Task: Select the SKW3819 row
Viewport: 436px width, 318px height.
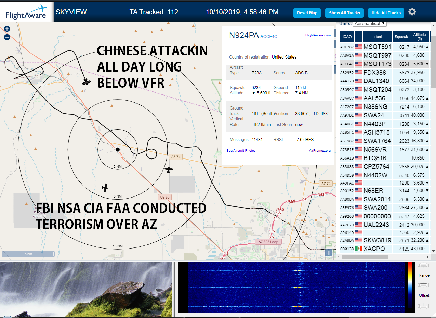Action: point(384,240)
